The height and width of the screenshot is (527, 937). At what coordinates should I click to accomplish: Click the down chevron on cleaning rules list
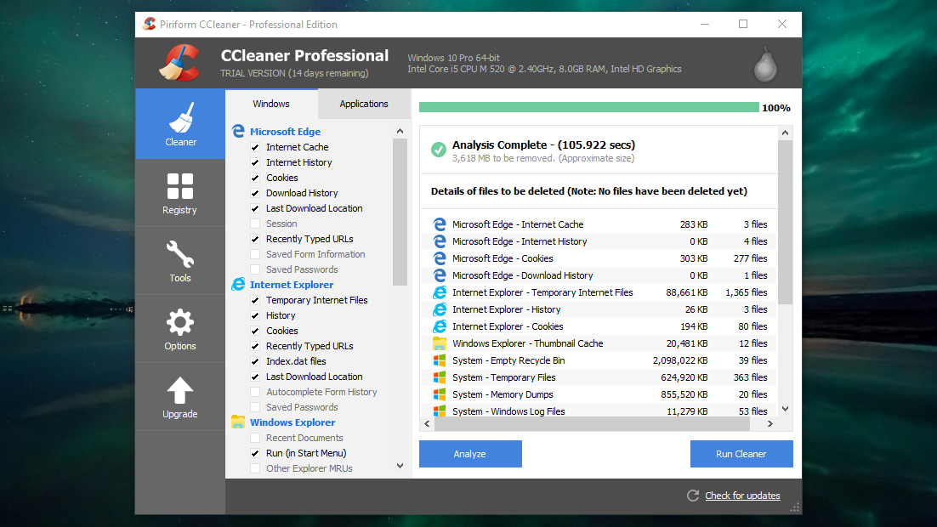pos(399,465)
